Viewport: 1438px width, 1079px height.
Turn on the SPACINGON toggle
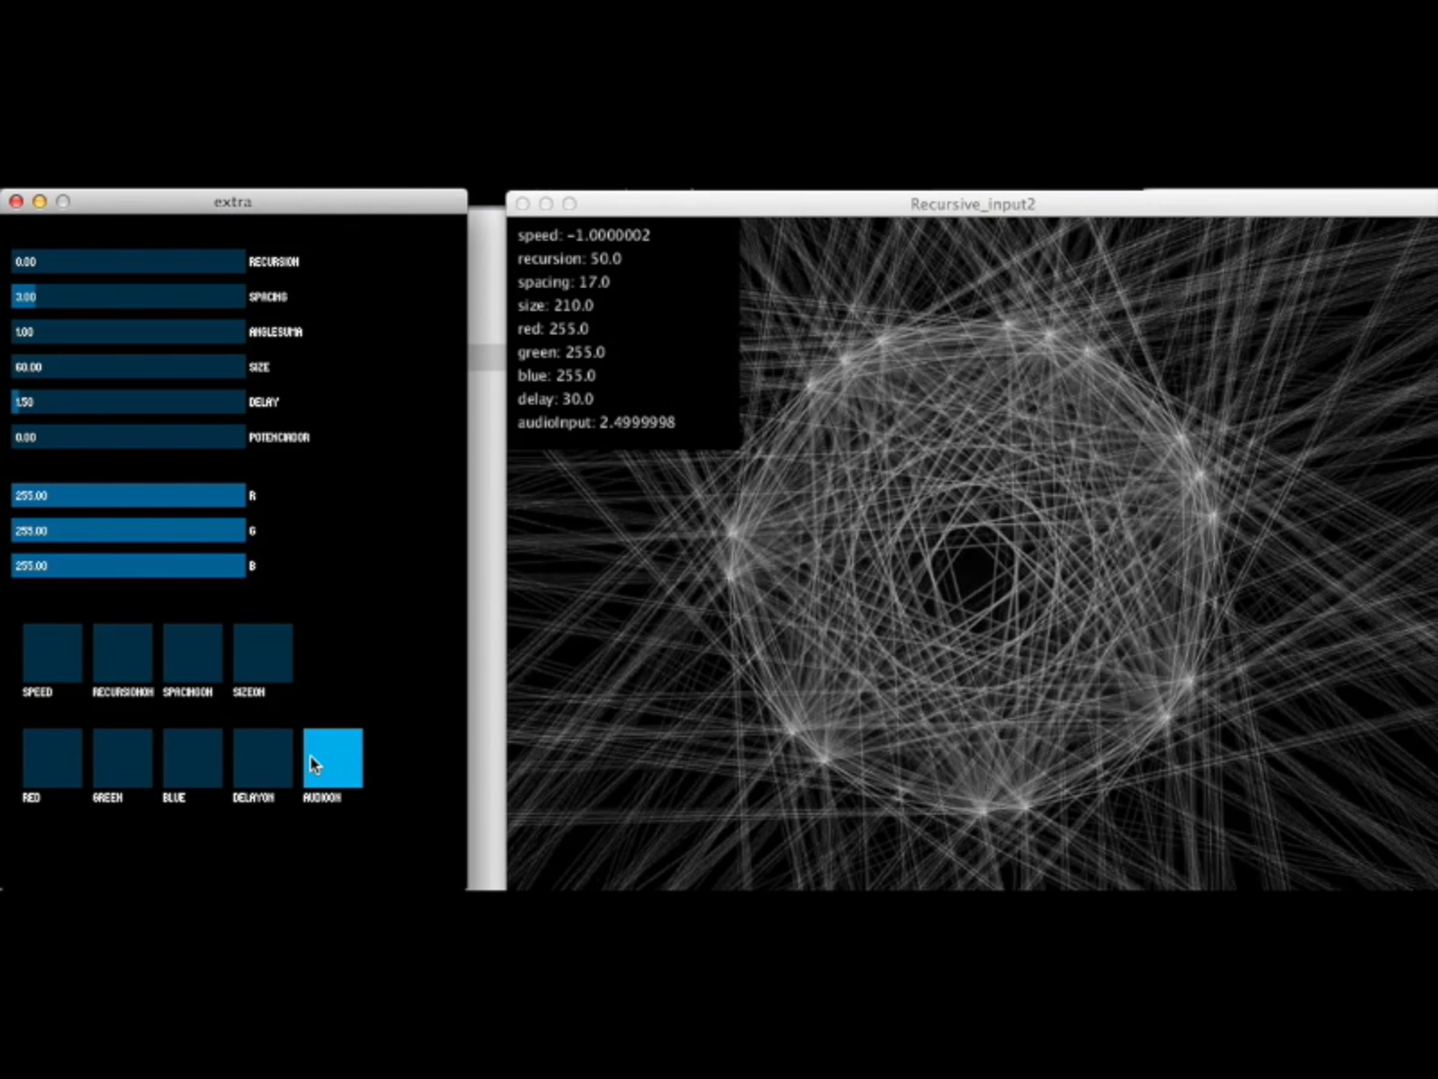coord(193,653)
